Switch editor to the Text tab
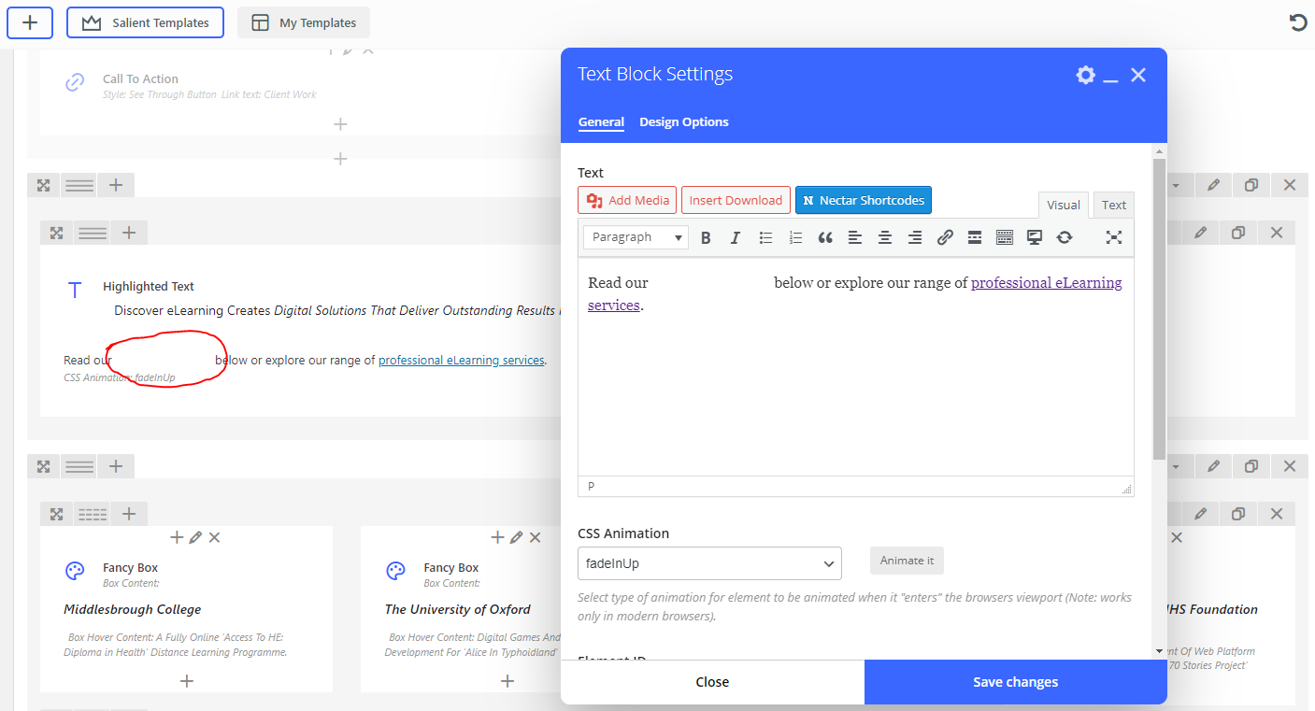The width and height of the screenshot is (1315, 711). pyautogui.click(x=1113, y=206)
